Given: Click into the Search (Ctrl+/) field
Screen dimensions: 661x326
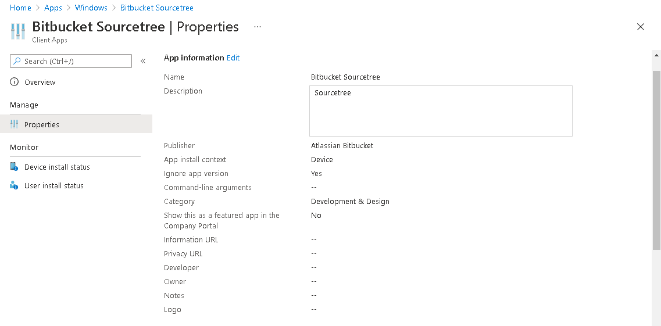Looking at the screenshot, I should click(76, 61).
